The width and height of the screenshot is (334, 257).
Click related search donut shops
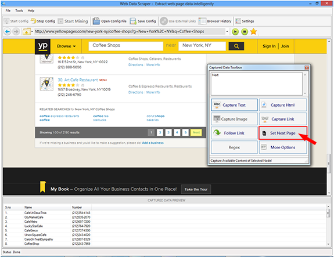[156, 116]
